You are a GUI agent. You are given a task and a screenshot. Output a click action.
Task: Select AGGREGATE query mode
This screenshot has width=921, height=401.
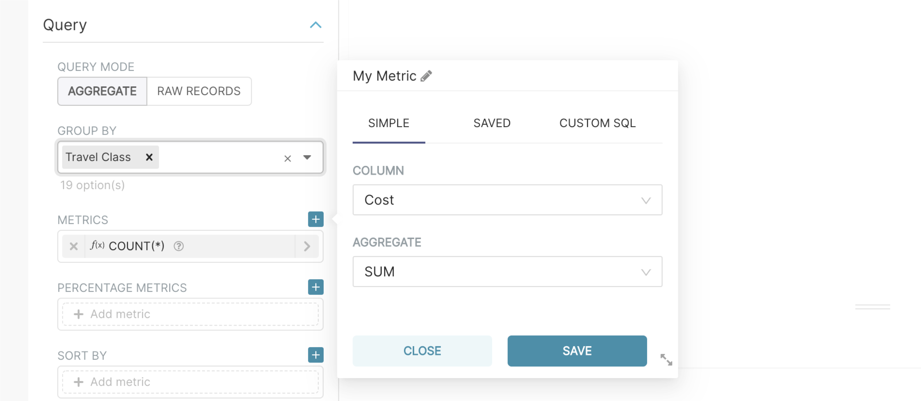coord(102,91)
